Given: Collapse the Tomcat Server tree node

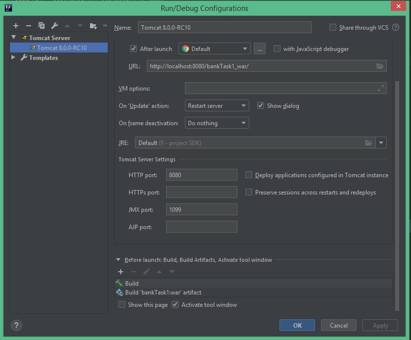Looking at the screenshot, I should pyautogui.click(x=14, y=38).
